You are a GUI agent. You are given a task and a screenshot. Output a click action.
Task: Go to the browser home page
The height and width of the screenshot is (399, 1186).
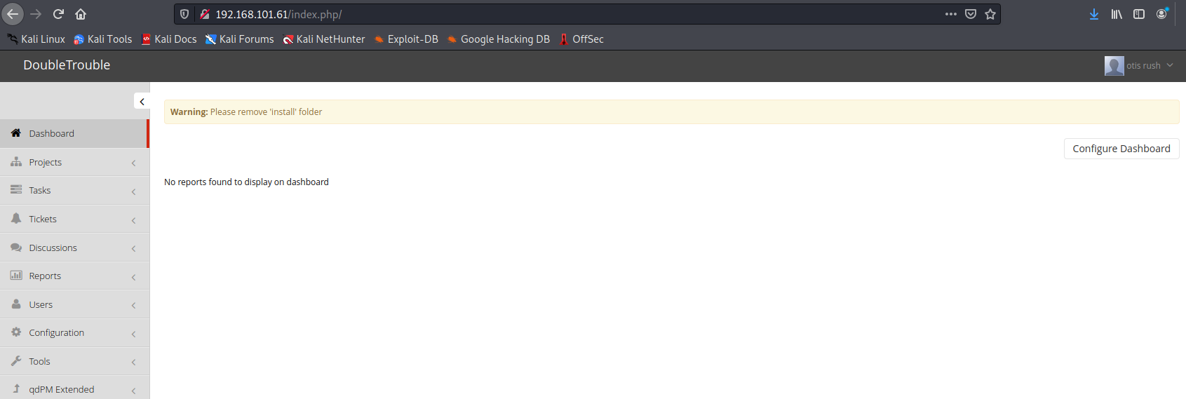tap(81, 14)
